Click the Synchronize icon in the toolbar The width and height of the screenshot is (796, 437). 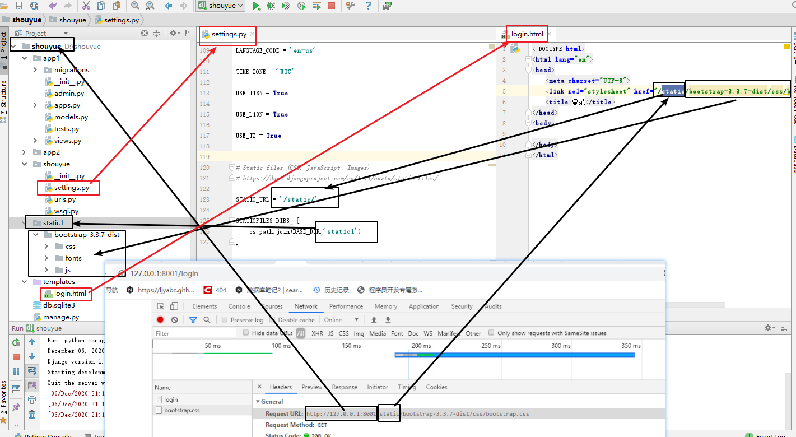tap(34, 6)
